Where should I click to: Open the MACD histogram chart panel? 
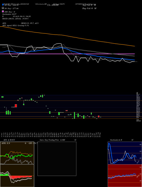17,176
